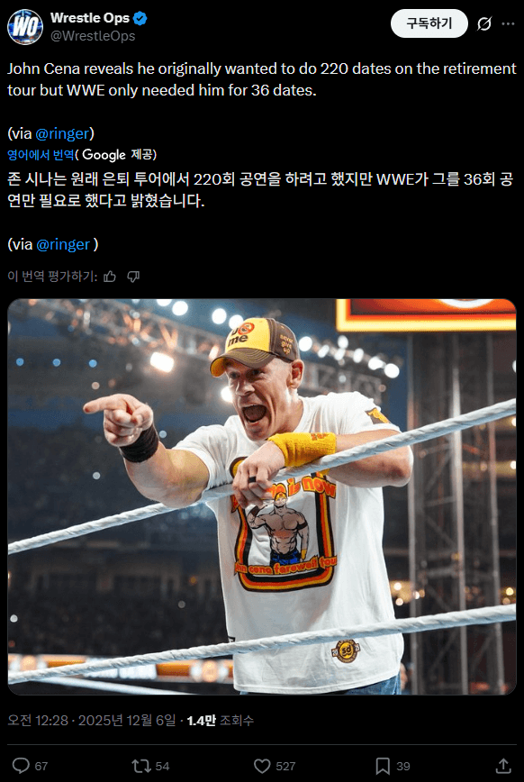Click the 영어에서 번역 translation link
Viewport: 524px width, 782px height.
point(41,155)
